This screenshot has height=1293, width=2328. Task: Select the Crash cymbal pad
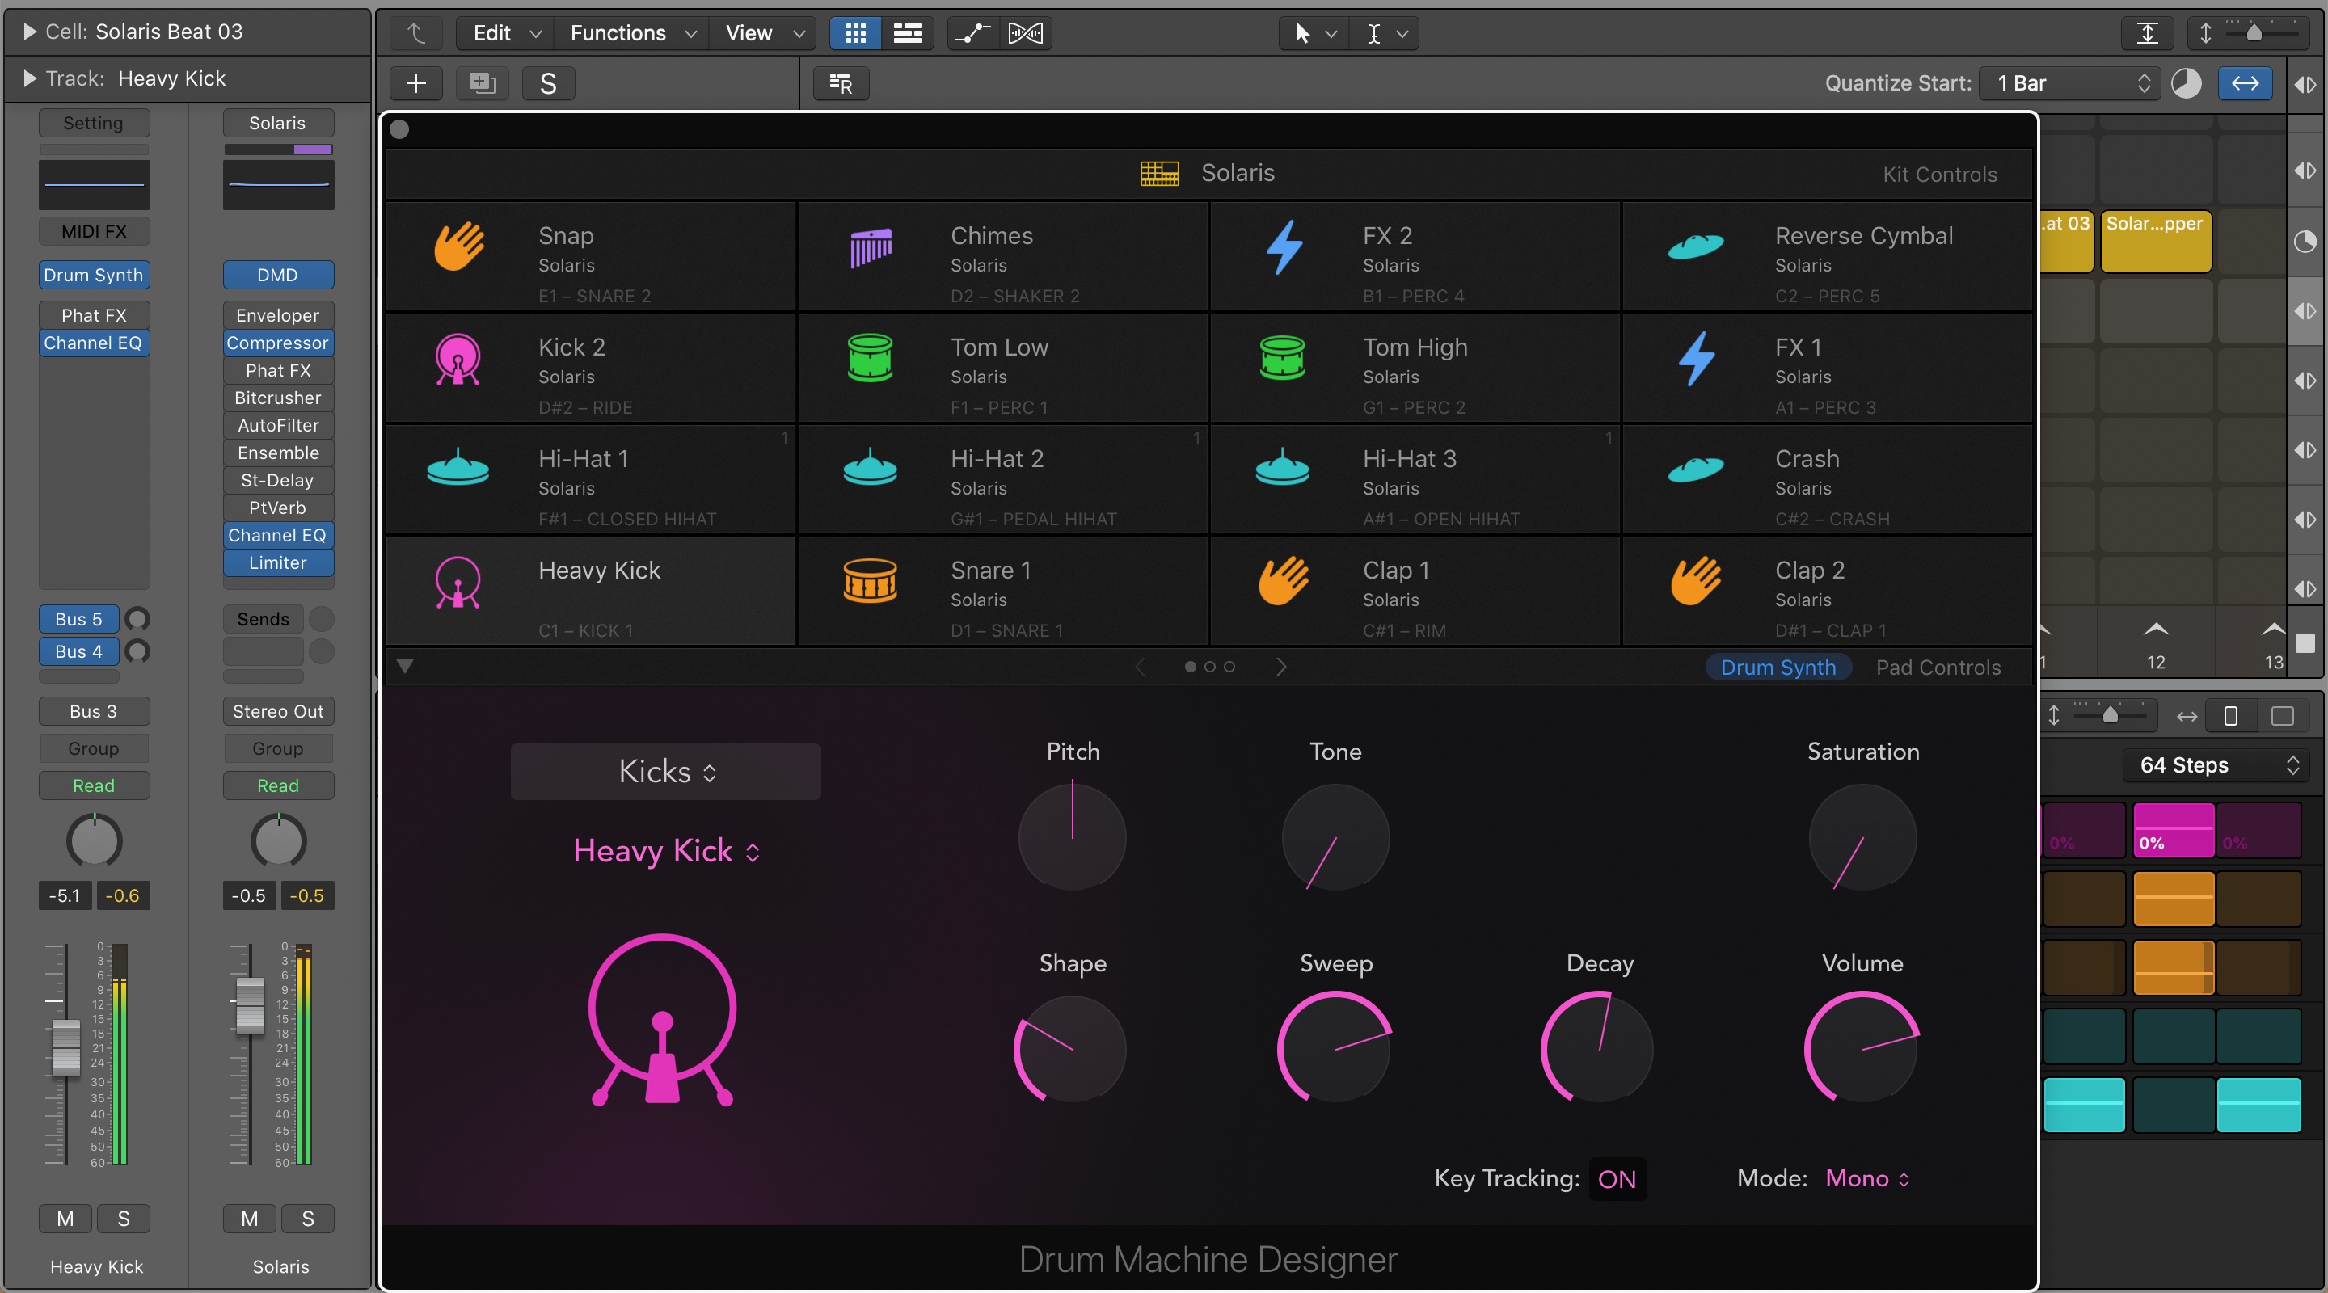[1825, 479]
